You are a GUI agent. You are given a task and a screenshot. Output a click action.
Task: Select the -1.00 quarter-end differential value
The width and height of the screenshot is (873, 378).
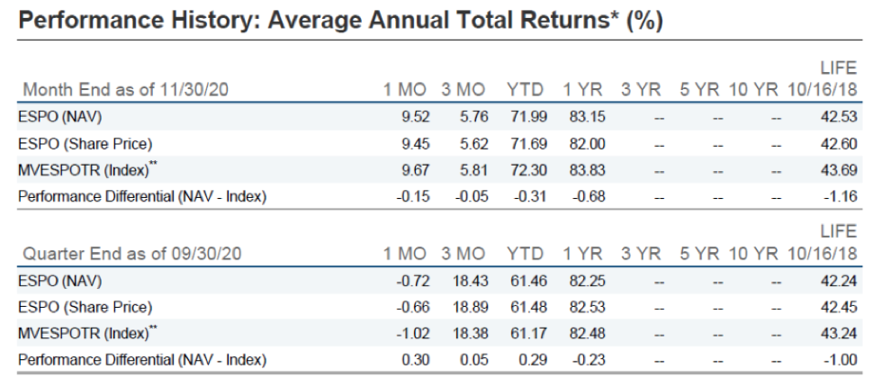(x=839, y=360)
